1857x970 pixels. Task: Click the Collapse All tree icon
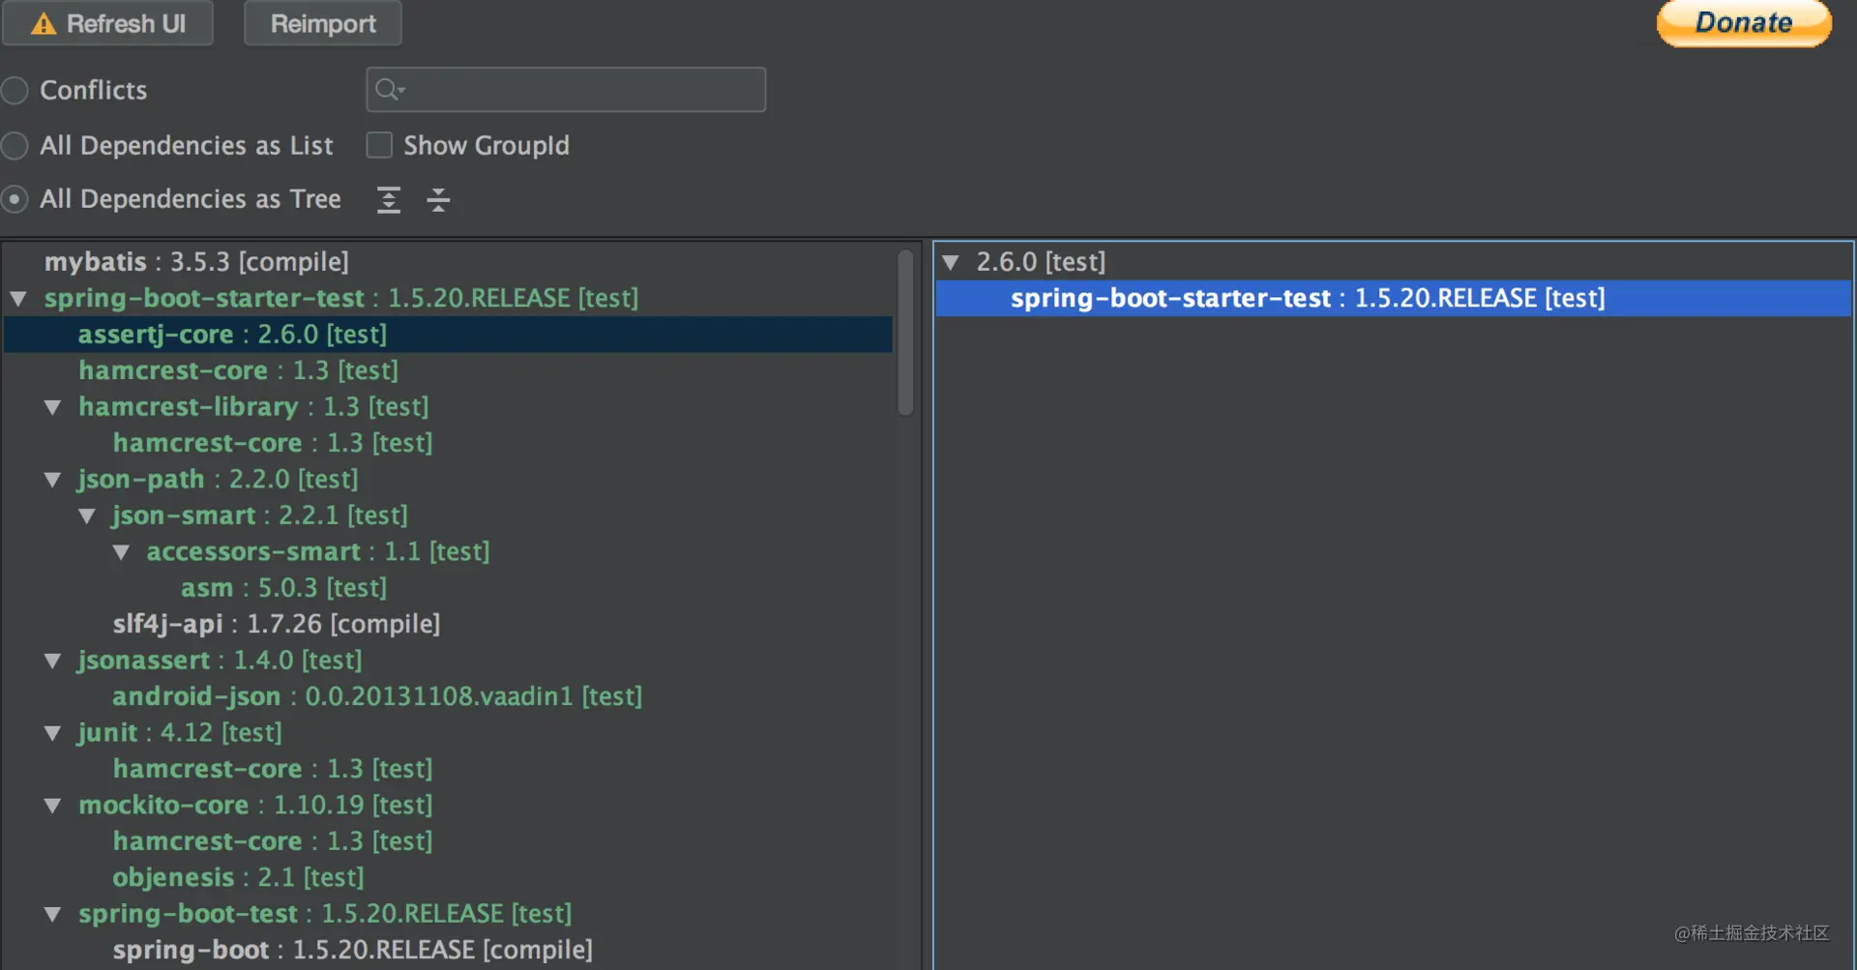tap(438, 200)
